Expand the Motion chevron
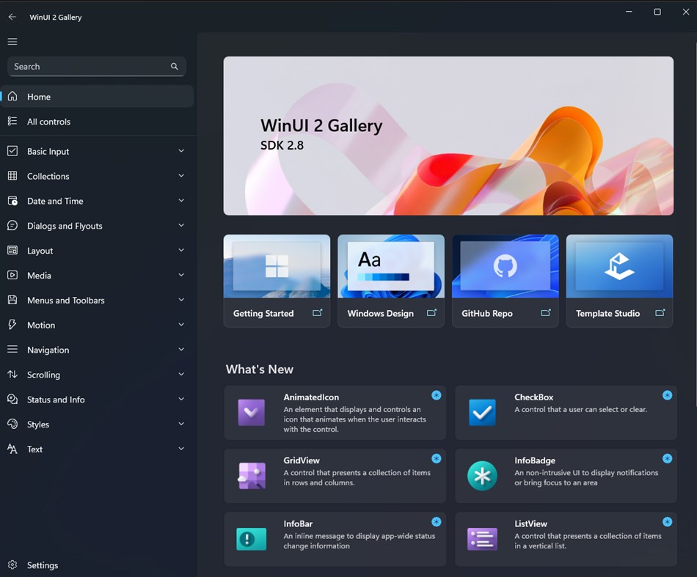This screenshot has width=697, height=577. (x=181, y=325)
